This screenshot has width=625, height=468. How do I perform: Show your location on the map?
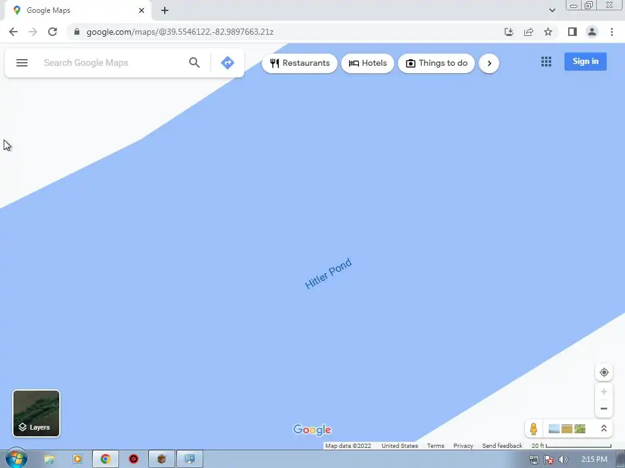coord(604,372)
